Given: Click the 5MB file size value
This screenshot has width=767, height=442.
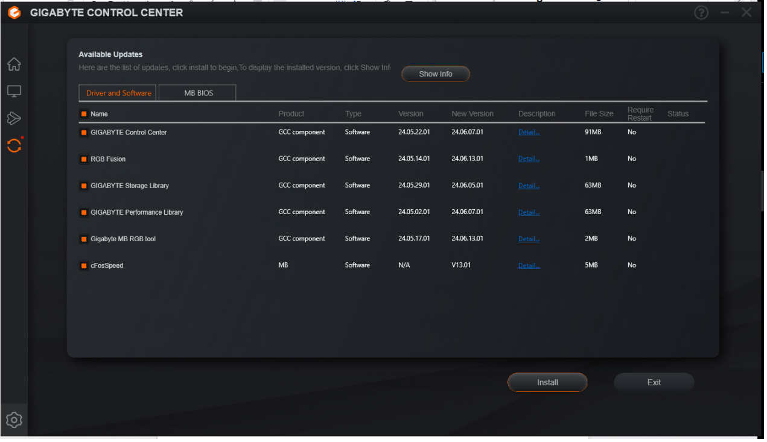Looking at the screenshot, I should coord(591,265).
